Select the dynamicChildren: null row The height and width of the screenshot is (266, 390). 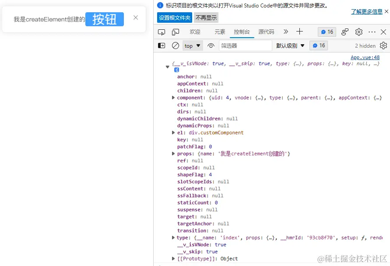tap(207, 119)
